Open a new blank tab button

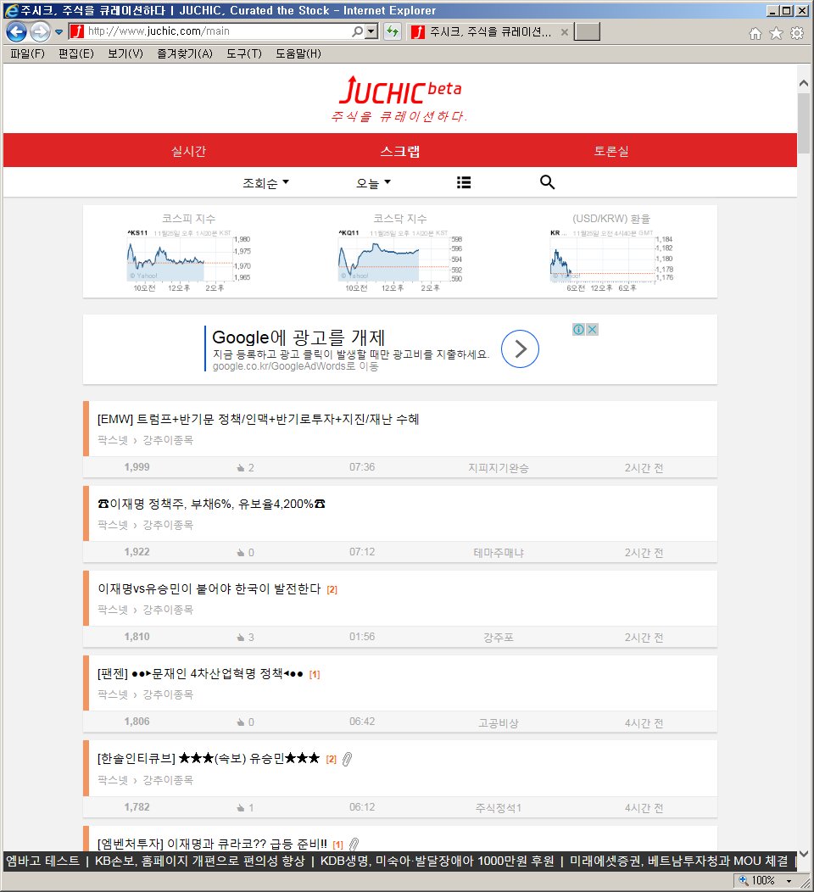(587, 32)
